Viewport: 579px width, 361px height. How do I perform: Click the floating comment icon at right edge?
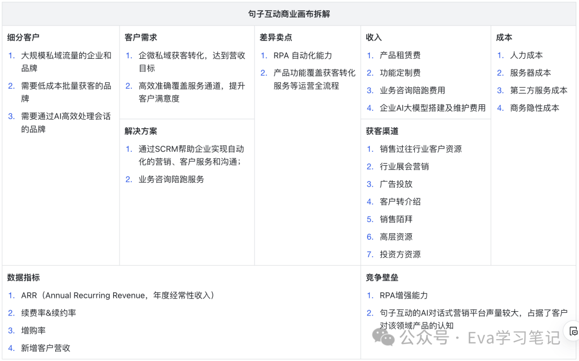(x=573, y=331)
